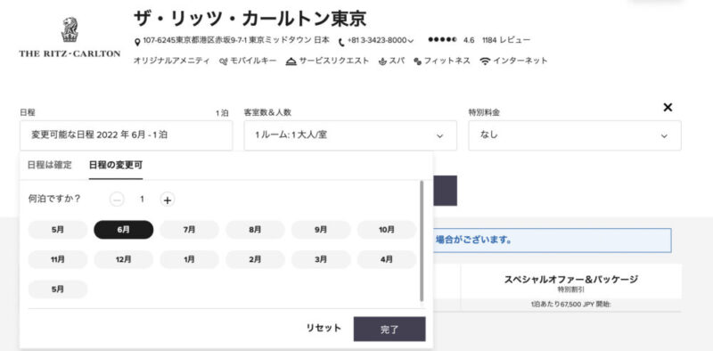Click the spa amenity icon

click(x=382, y=61)
